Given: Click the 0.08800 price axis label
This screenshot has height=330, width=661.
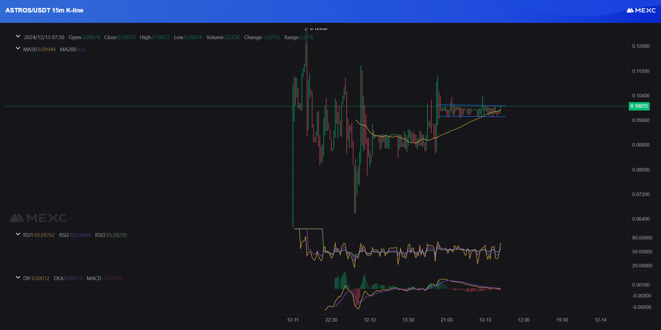Looking at the screenshot, I should [641, 145].
